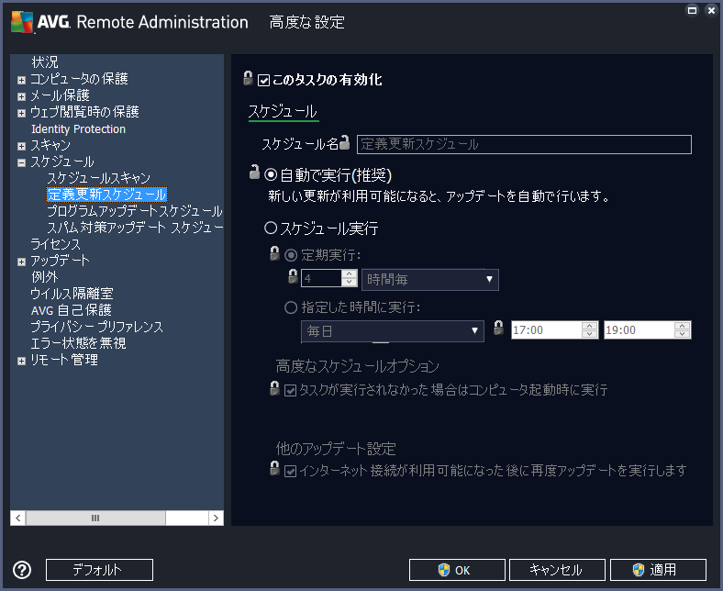The height and width of the screenshot is (591, 723).
Task: Expand the メール保護 tree node
Action: [21, 97]
